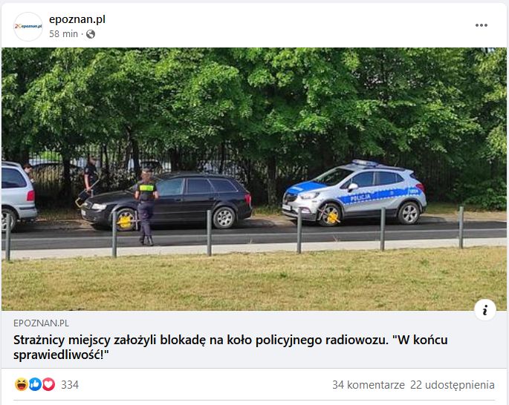Open the epoznan.pl profile picture

28,27
